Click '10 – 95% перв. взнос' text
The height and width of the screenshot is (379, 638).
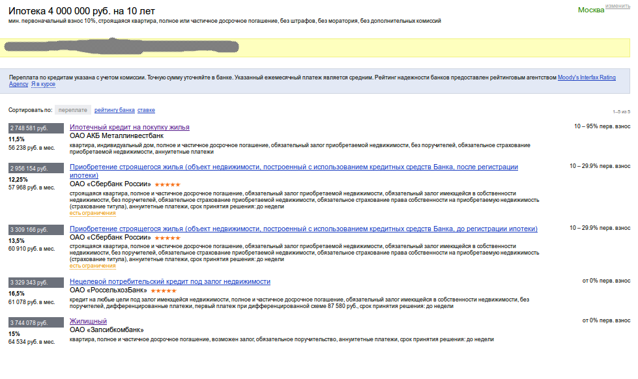[x=602, y=126]
